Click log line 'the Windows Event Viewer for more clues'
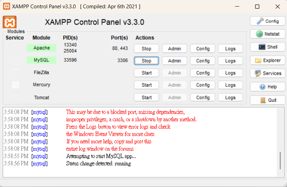287x187 pixels. click(110, 134)
